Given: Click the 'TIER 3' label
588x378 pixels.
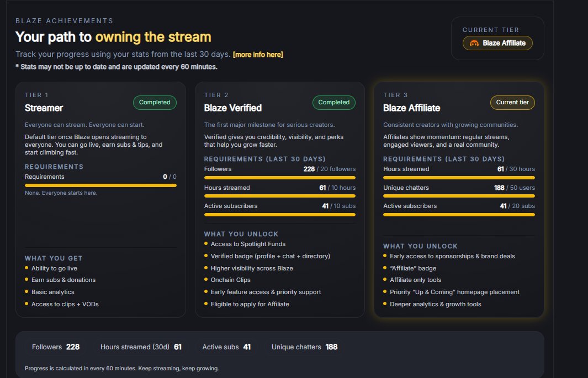Looking at the screenshot, I should pos(396,95).
